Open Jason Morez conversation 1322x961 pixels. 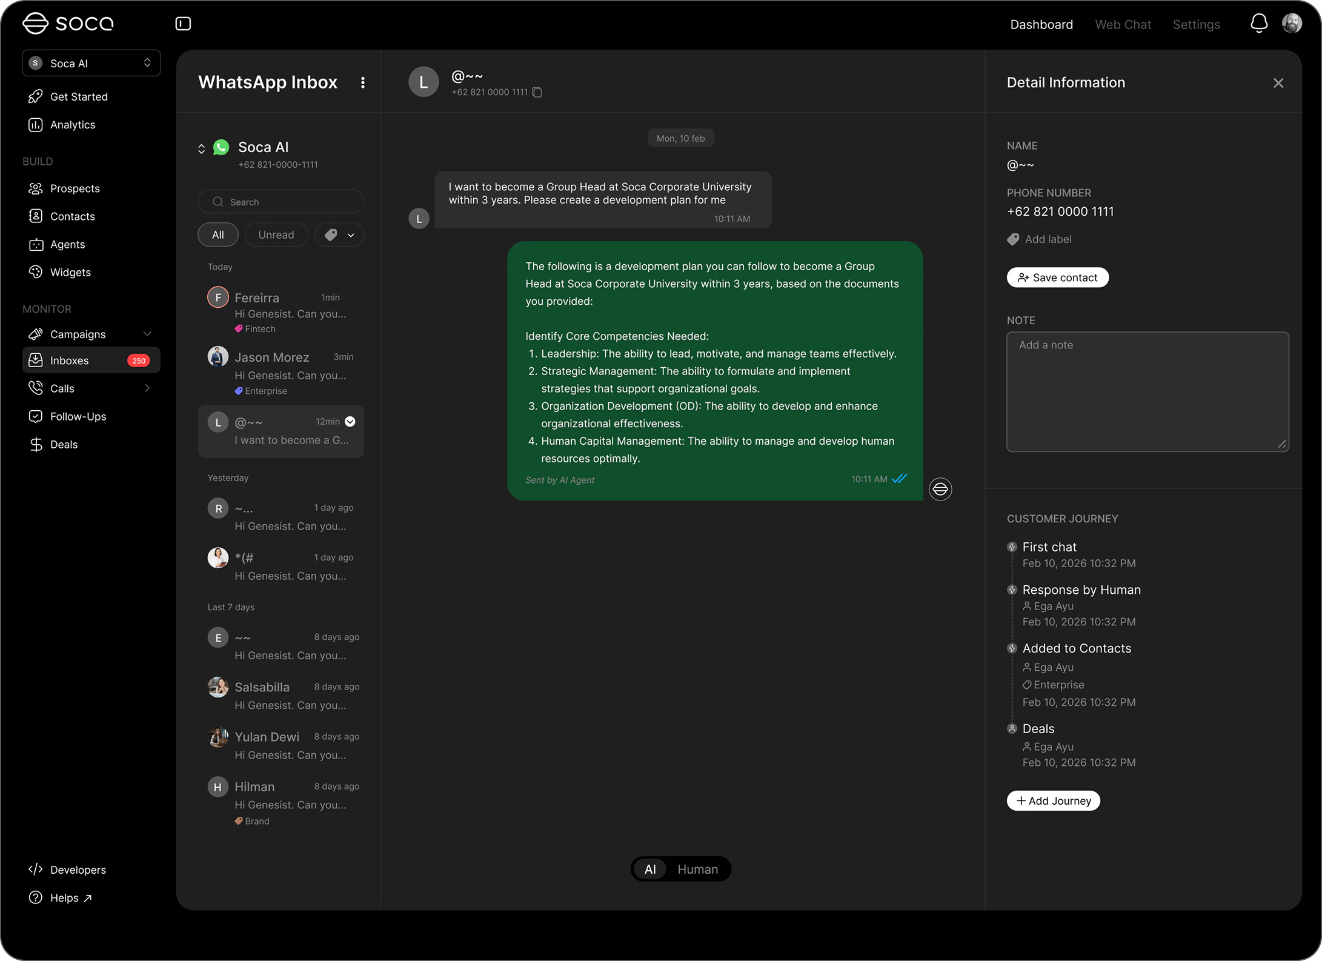(x=281, y=372)
